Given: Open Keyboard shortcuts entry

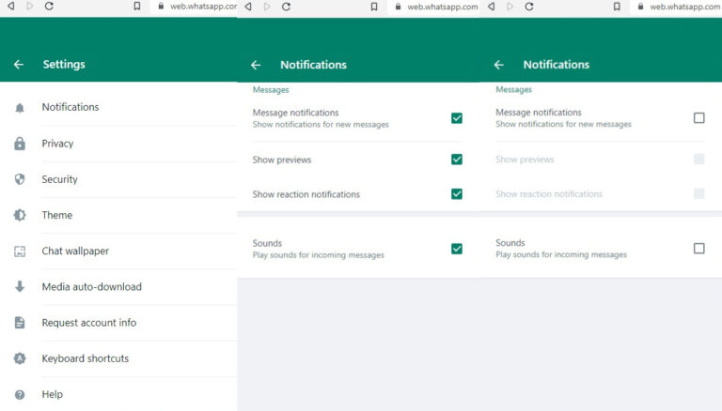Looking at the screenshot, I should click(118, 358).
